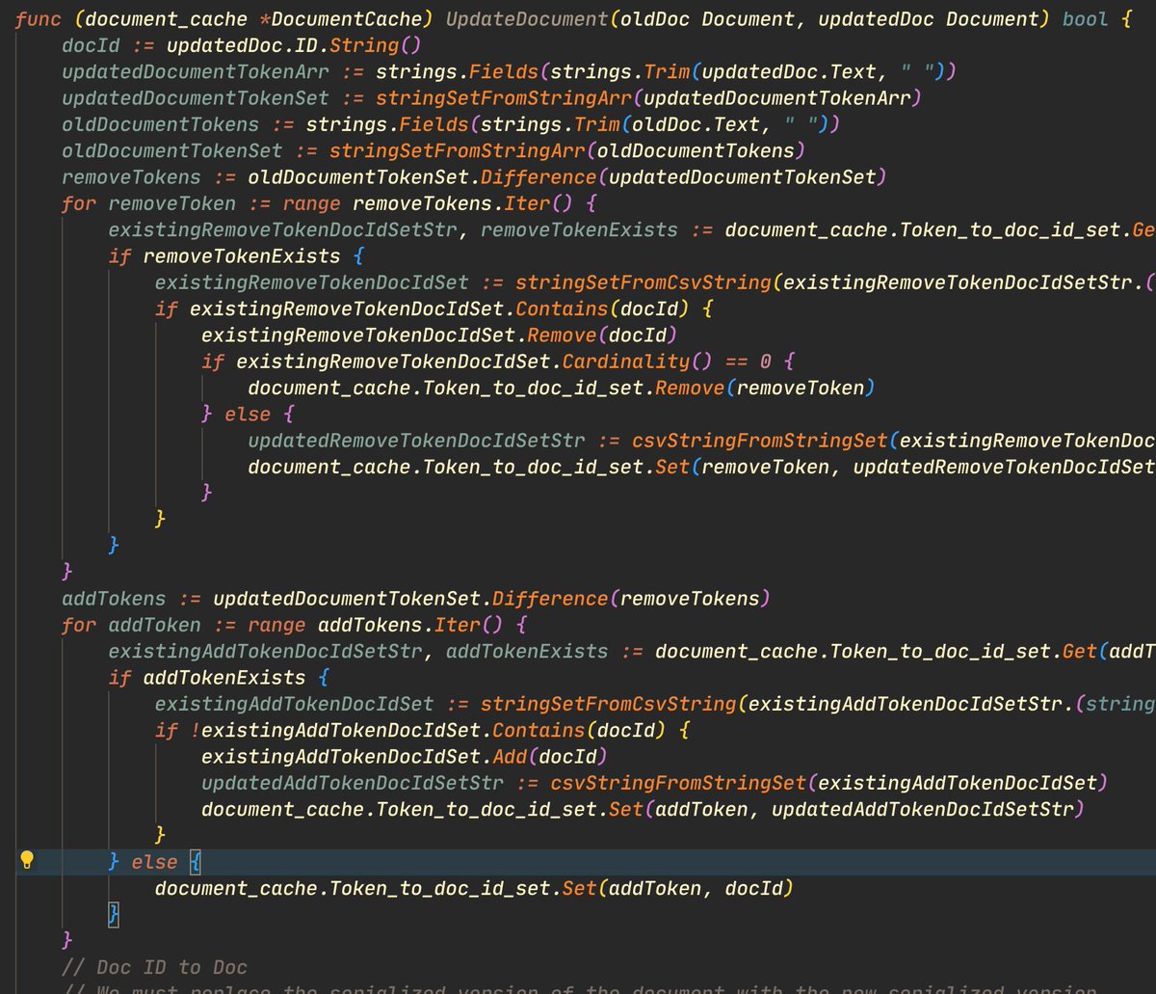Click the 'if removeTokenExists' condition
Viewport: 1156px width, 994px height.
pos(224,255)
